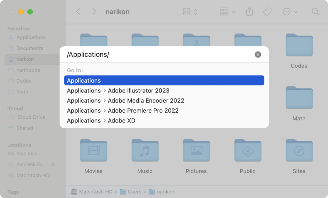
Task: Select the Adobe XD suggestion
Action: (121, 121)
